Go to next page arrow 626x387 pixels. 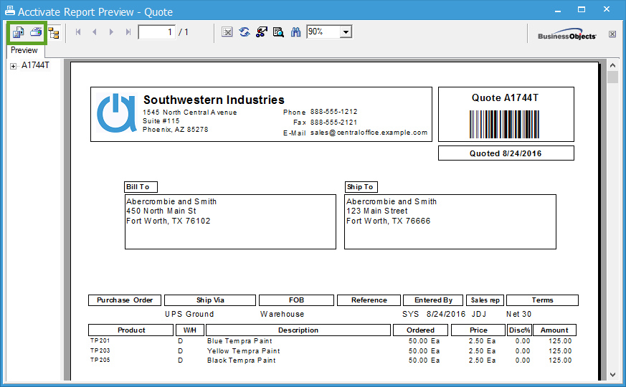[x=111, y=32]
